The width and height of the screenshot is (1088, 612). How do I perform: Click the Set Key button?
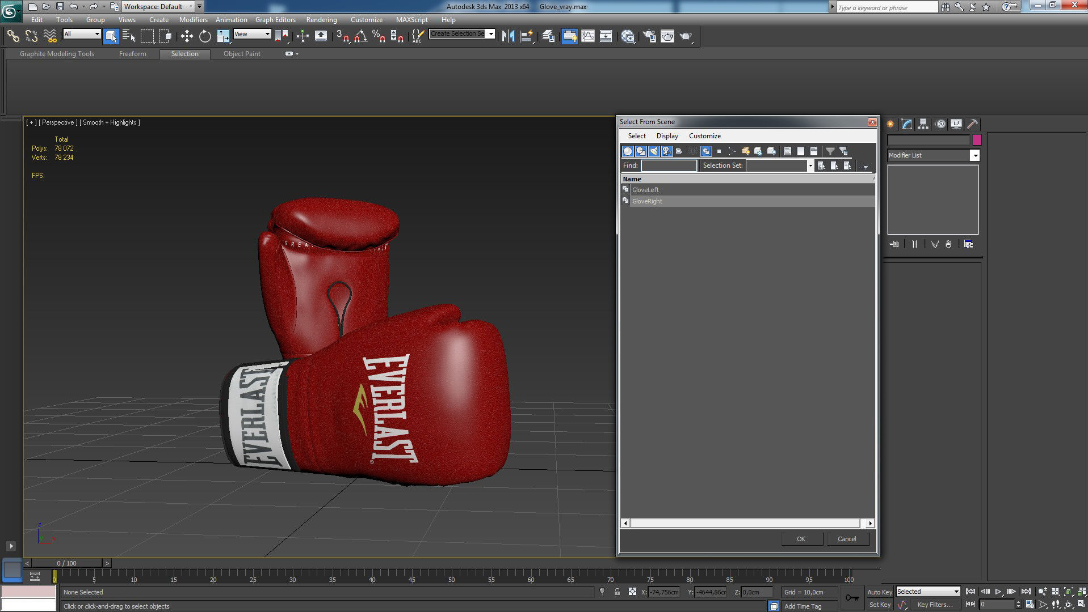click(x=880, y=605)
